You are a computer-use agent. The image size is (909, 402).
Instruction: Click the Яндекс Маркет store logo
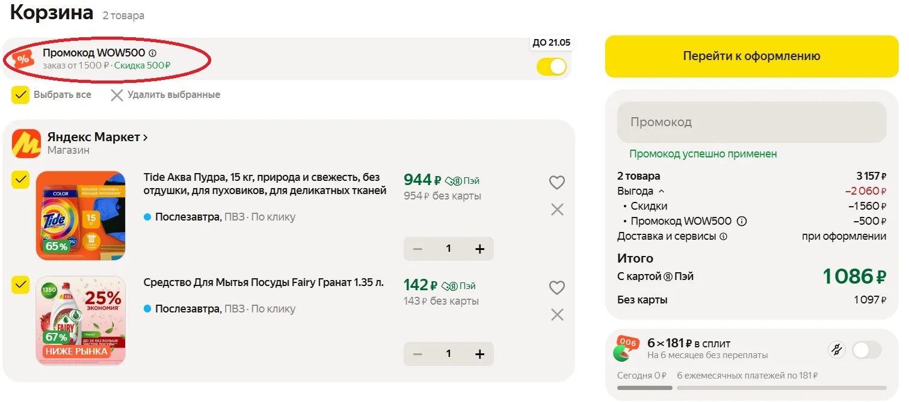(x=26, y=144)
